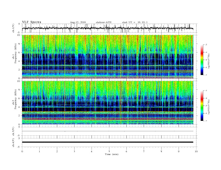The height and width of the screenshot is (170, 221).
Task: Click the ch.1 "Frequency (kHz)" axis label
Action: tap(16, 53)
